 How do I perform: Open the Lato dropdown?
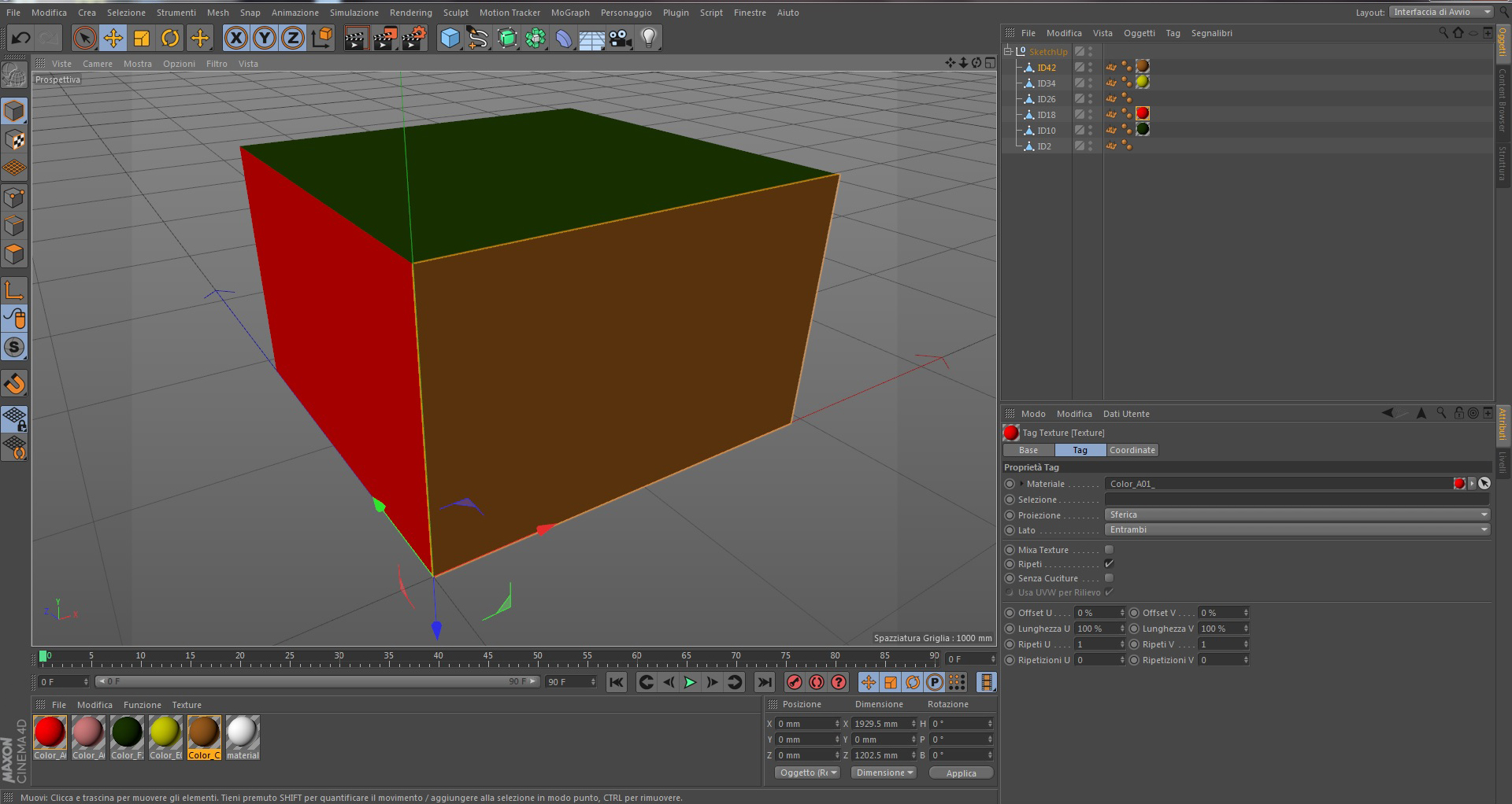point(1297,529)
